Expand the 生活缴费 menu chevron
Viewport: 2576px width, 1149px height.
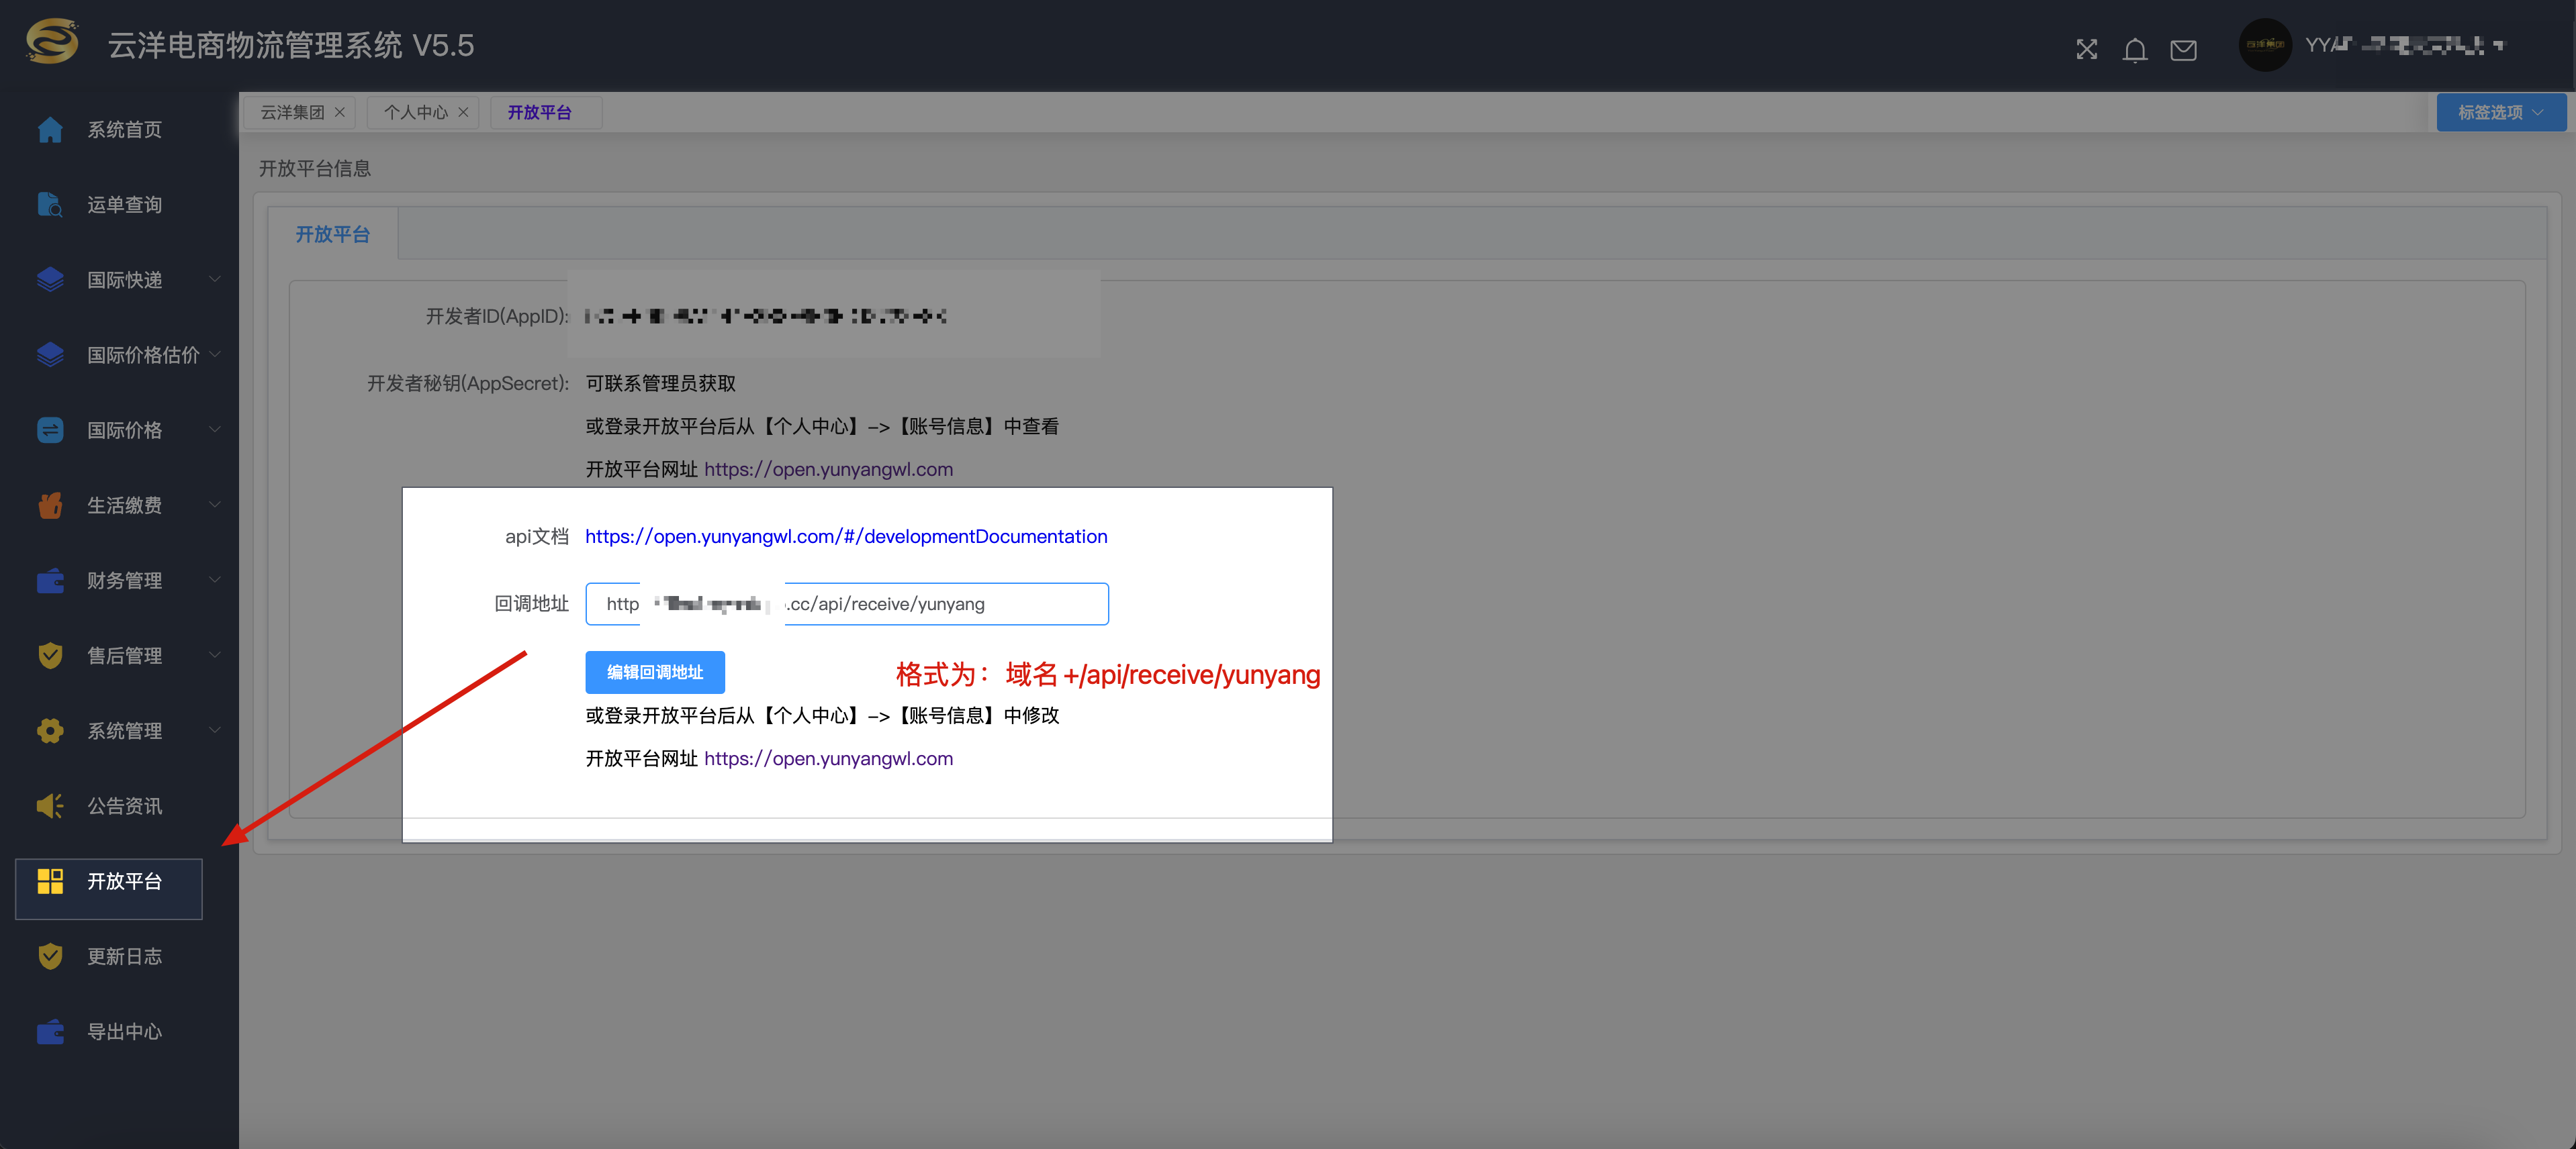pyautogui.click(x=215, y=505)
